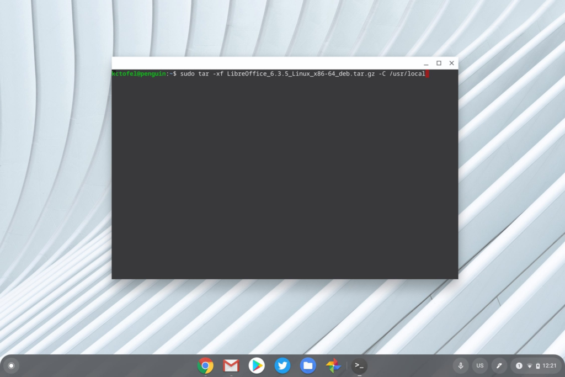This screenshot has height=377, width=565.
Task: Maximize the terminal window
Action: [x=439, y=63]
